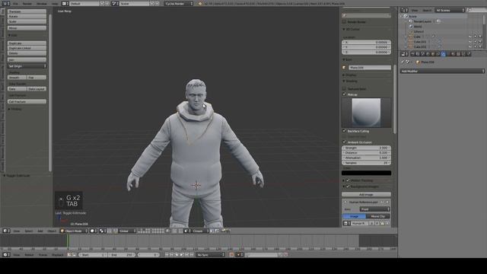Screen dimensions: 487x274
Task: Apply Flat shading
Action: (x=37, y=78)
